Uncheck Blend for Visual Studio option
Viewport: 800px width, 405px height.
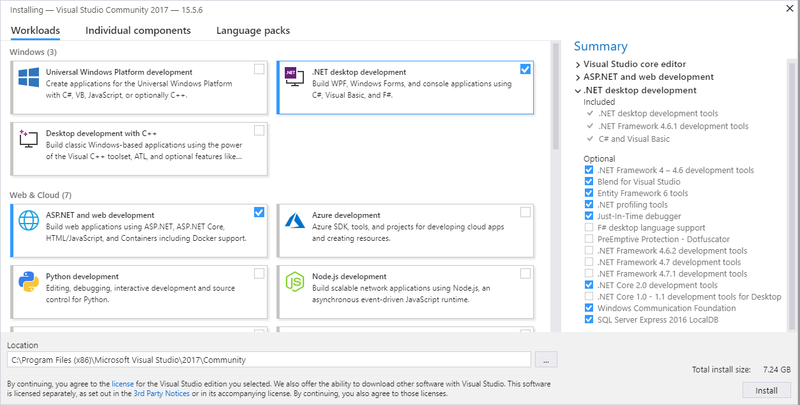click(589, 182)
